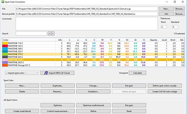The width and height of the screenshot is (187, 114).
Task: Select the PANTONE 185 C row
Action: [93, 46]
